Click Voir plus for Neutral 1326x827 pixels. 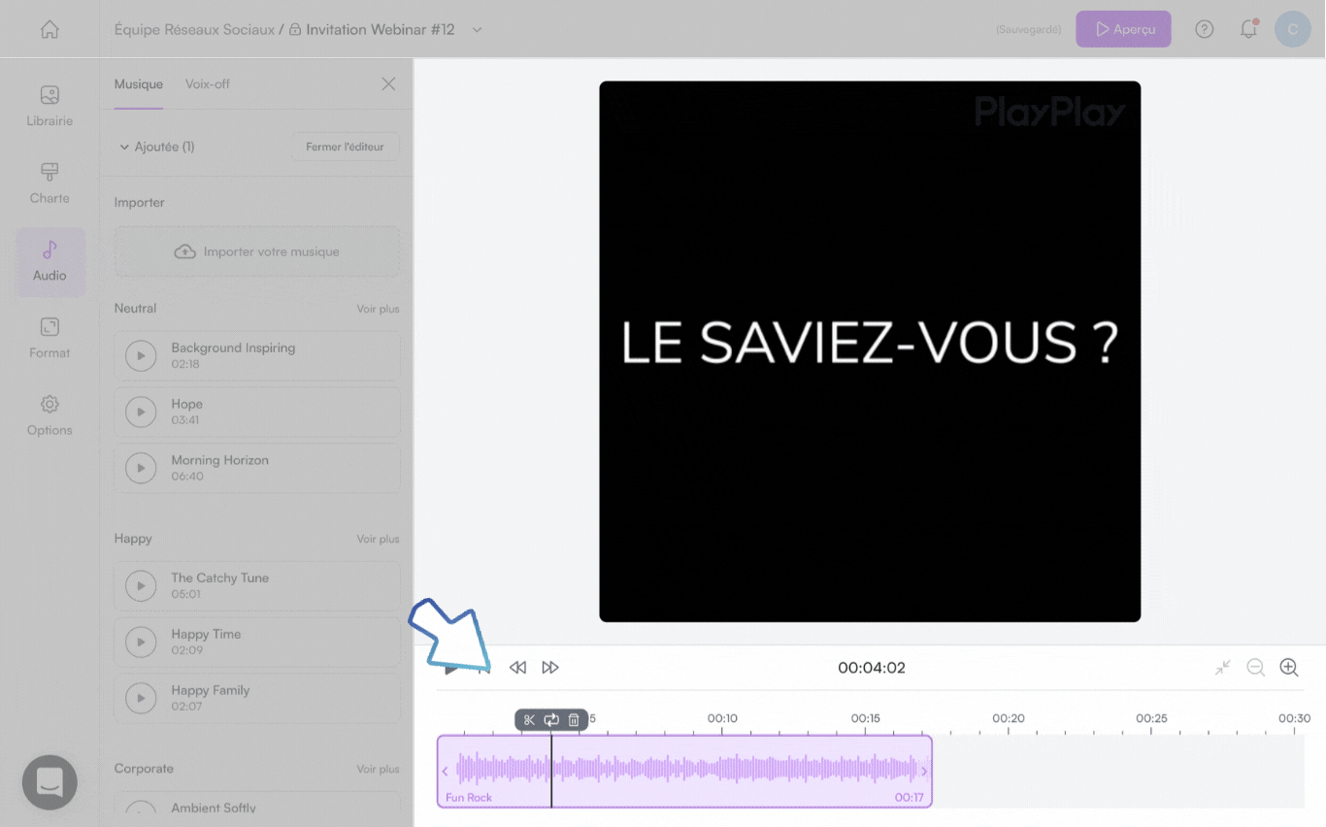point(378,309)
